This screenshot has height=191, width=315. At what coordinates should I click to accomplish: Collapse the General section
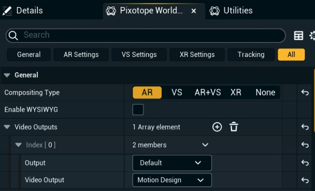pyautogui.click(x=7, y=75)
